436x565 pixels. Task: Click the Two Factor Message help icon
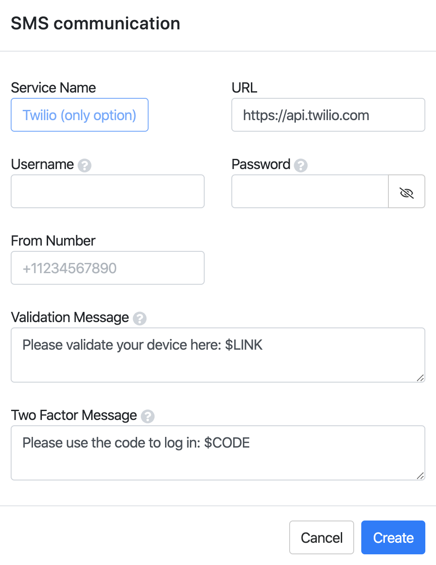coord(148,416)
